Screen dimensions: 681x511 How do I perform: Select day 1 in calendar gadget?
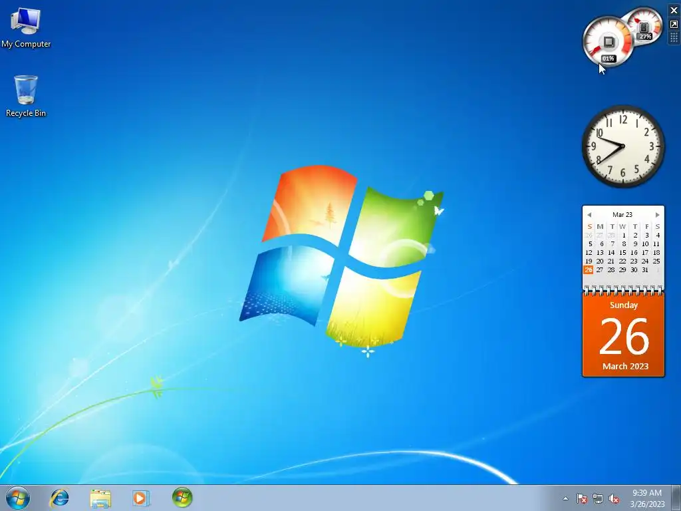[x=624, y=235]
